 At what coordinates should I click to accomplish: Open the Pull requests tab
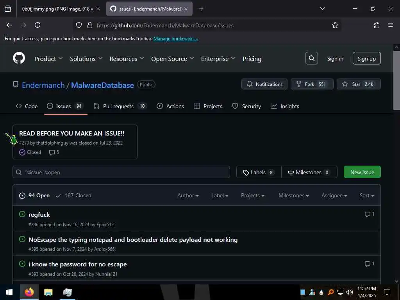tap(120, 106)
